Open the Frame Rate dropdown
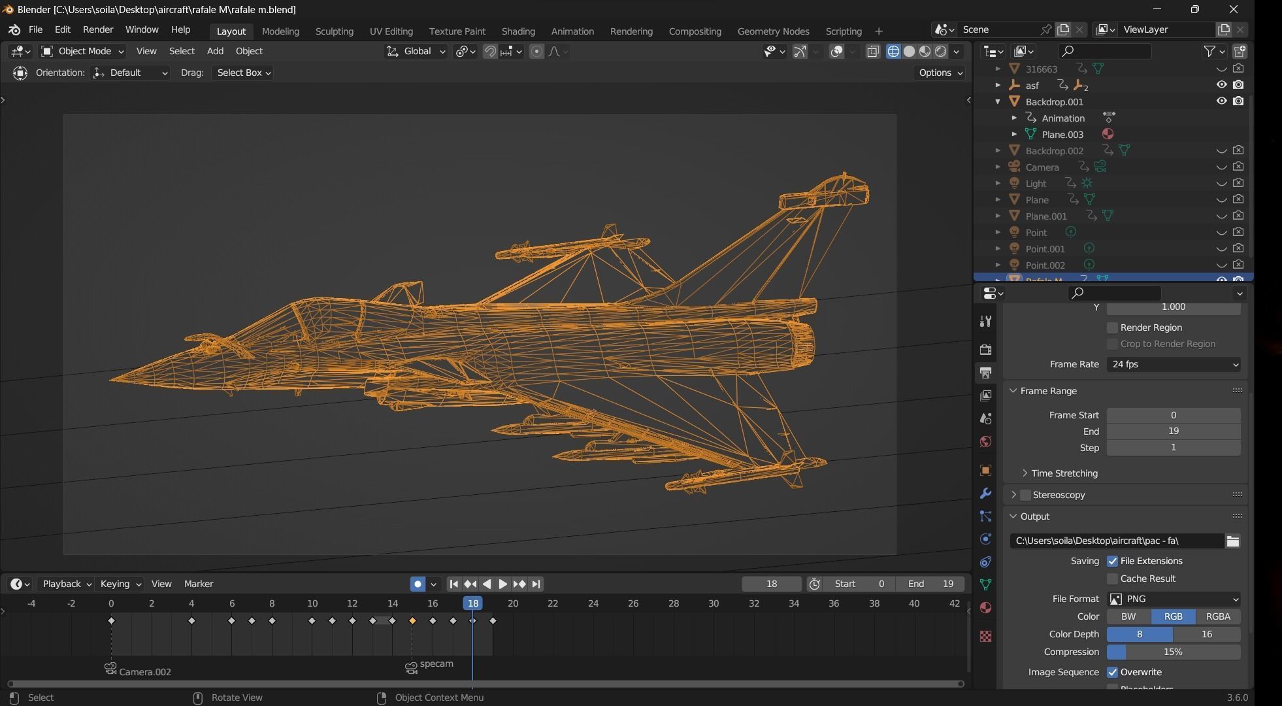The image size is (1282, 706). pos(1174,365)
